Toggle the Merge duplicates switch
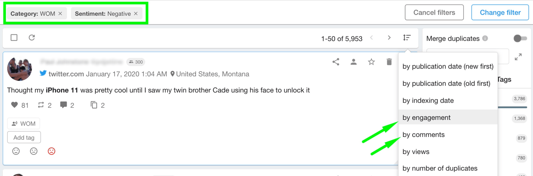The height and width of the screenshot is (176, 533). (x=520, y=38)
